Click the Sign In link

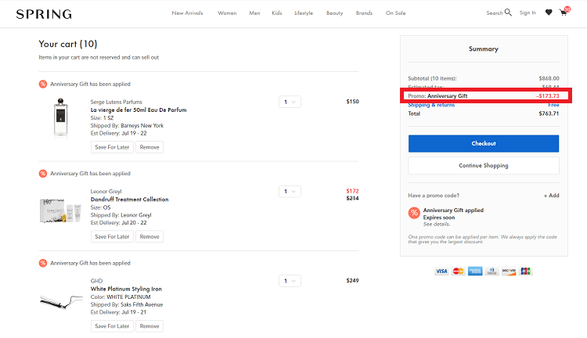pos(528,13)
